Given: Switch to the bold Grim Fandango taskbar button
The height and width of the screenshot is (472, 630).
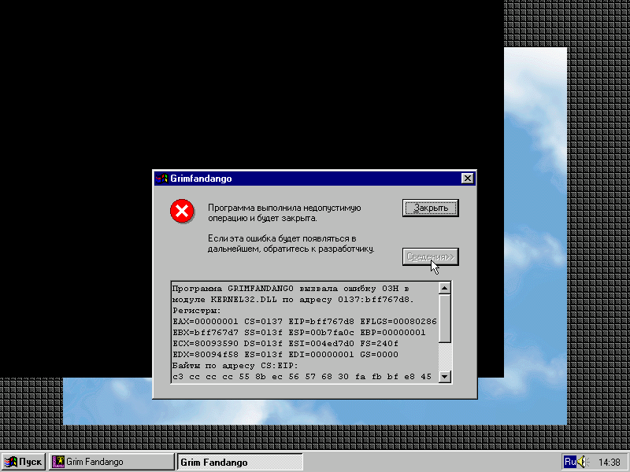Looking at the screenshot, I should (x=240, y=462).
